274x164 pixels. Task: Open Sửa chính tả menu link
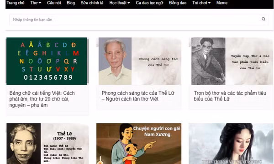pos(92,3)
